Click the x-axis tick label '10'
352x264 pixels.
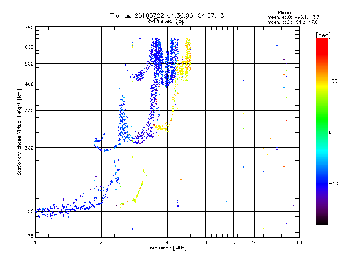click(x=254, y=242)
